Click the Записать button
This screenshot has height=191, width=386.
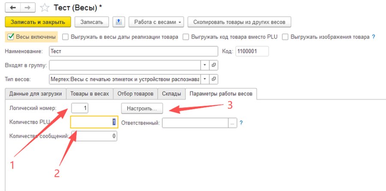(92, 22)
